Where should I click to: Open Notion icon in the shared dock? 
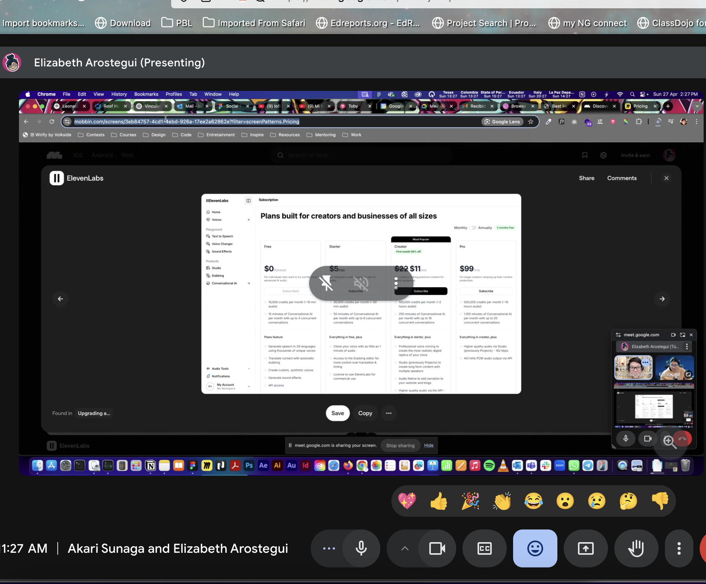coord(151,465)
